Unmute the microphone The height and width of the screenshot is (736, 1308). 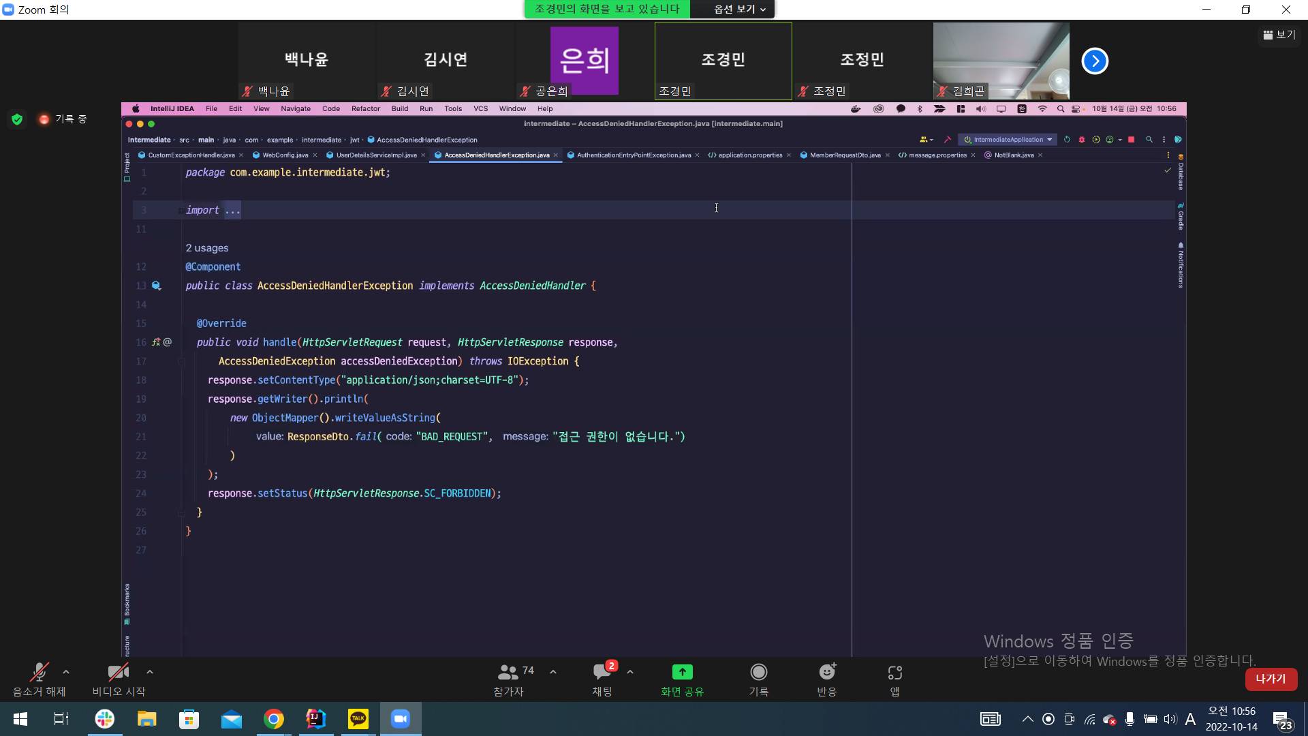(x=39, y=673)
